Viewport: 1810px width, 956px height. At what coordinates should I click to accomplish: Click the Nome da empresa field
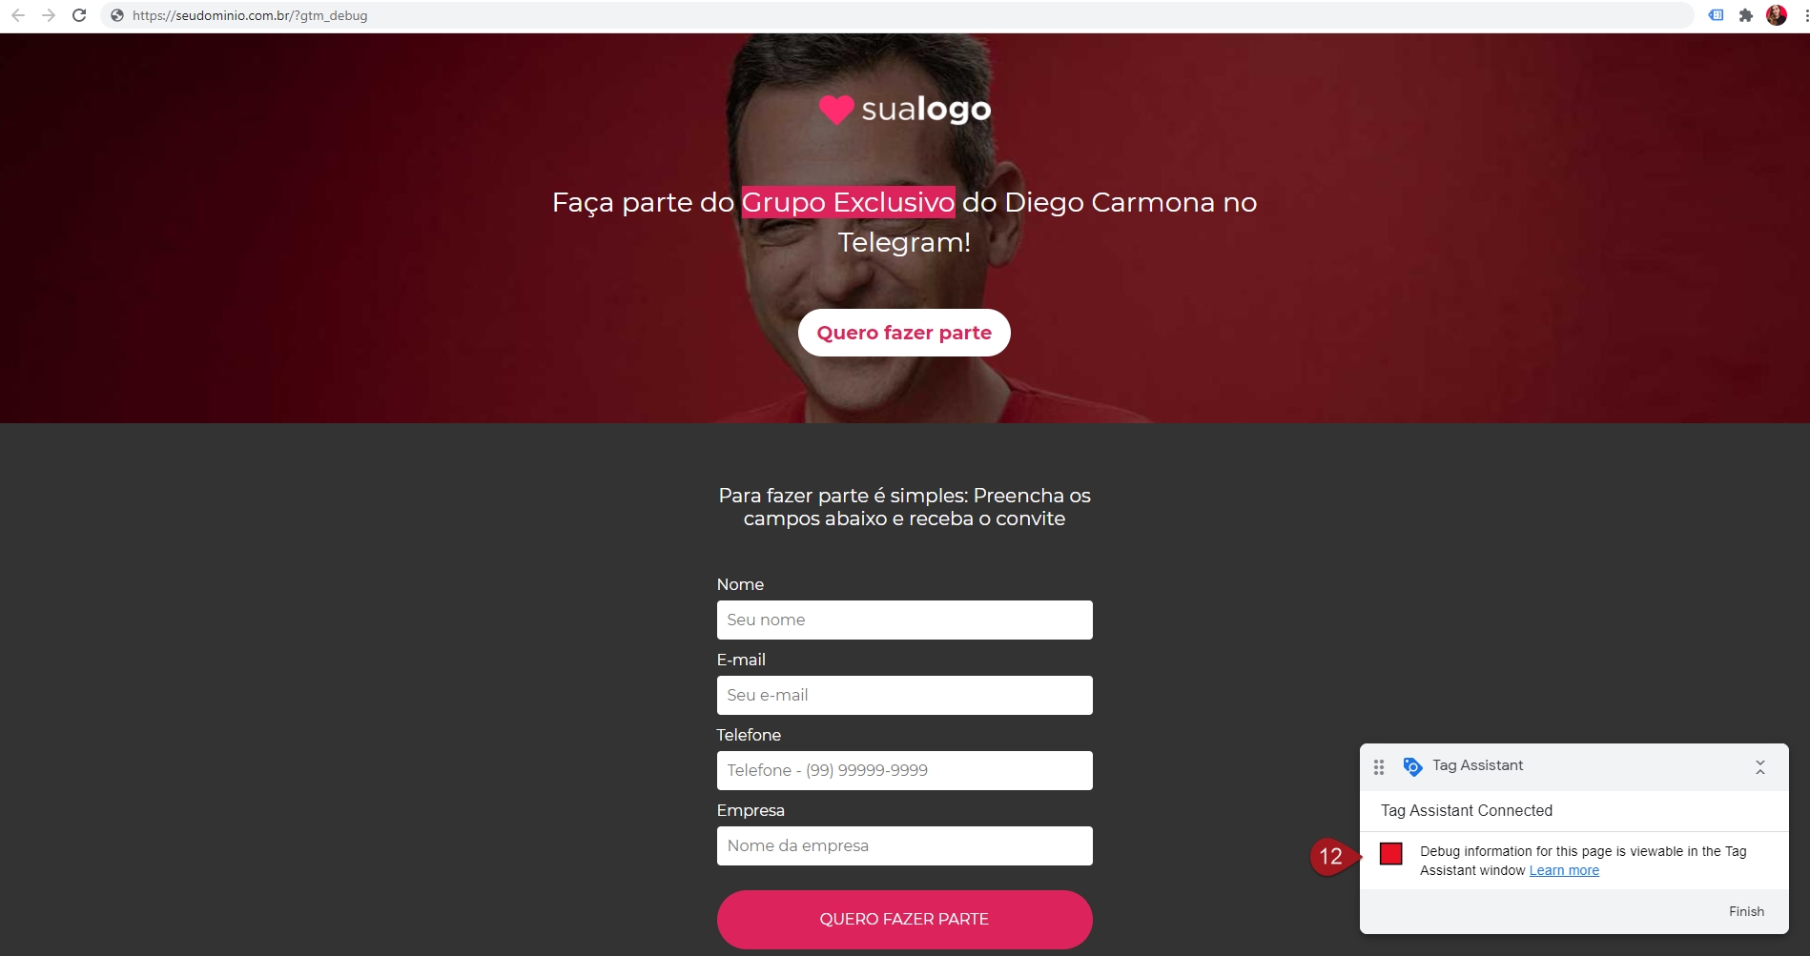tap(904, 845)
